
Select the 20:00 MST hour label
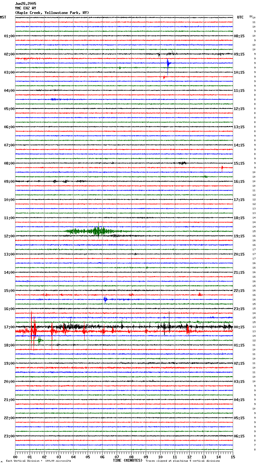tap(9, 382)
